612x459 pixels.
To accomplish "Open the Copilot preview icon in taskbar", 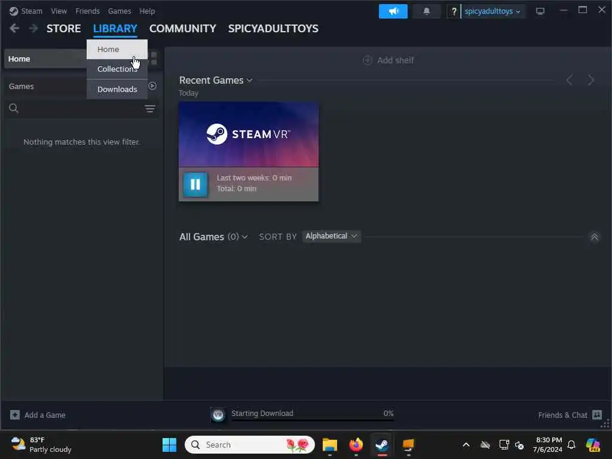I will (593, 445).
